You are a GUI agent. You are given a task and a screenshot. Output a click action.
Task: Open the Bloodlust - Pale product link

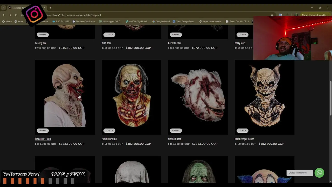click(x=43, y=139)
